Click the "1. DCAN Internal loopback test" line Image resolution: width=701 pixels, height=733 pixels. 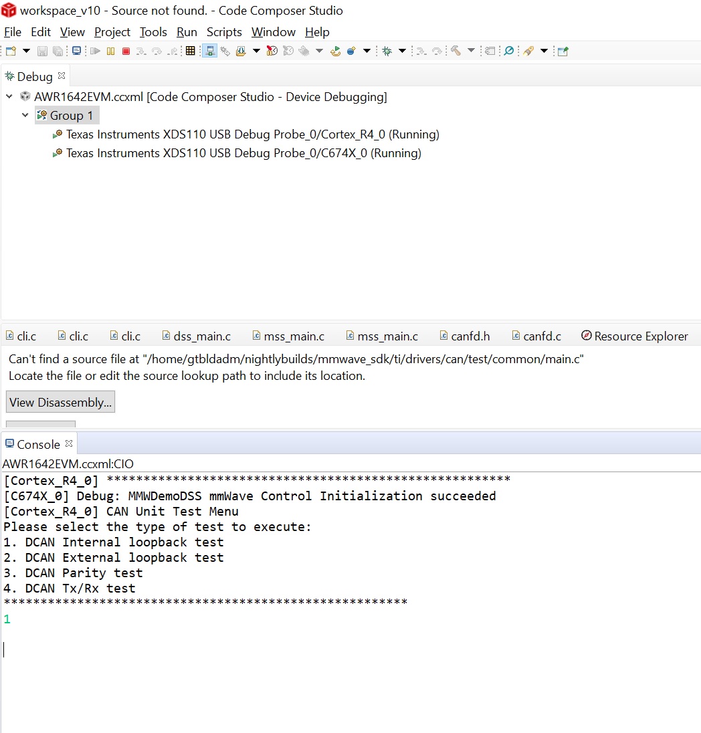[x=114, y=542]
